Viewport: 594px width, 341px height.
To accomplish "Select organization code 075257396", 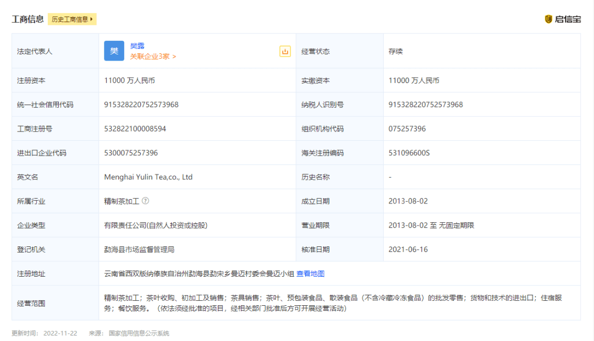I will point(407,129).
